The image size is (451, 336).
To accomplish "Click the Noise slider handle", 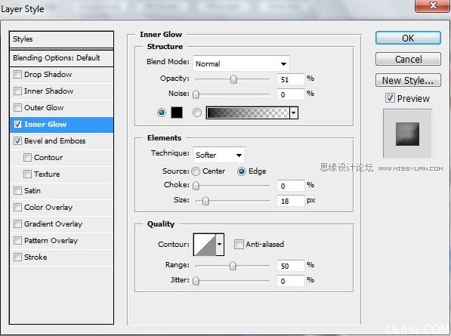I will [196, 94].
